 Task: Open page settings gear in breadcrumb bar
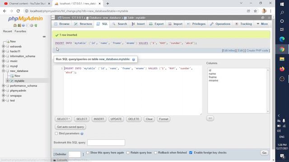point(263,18)
